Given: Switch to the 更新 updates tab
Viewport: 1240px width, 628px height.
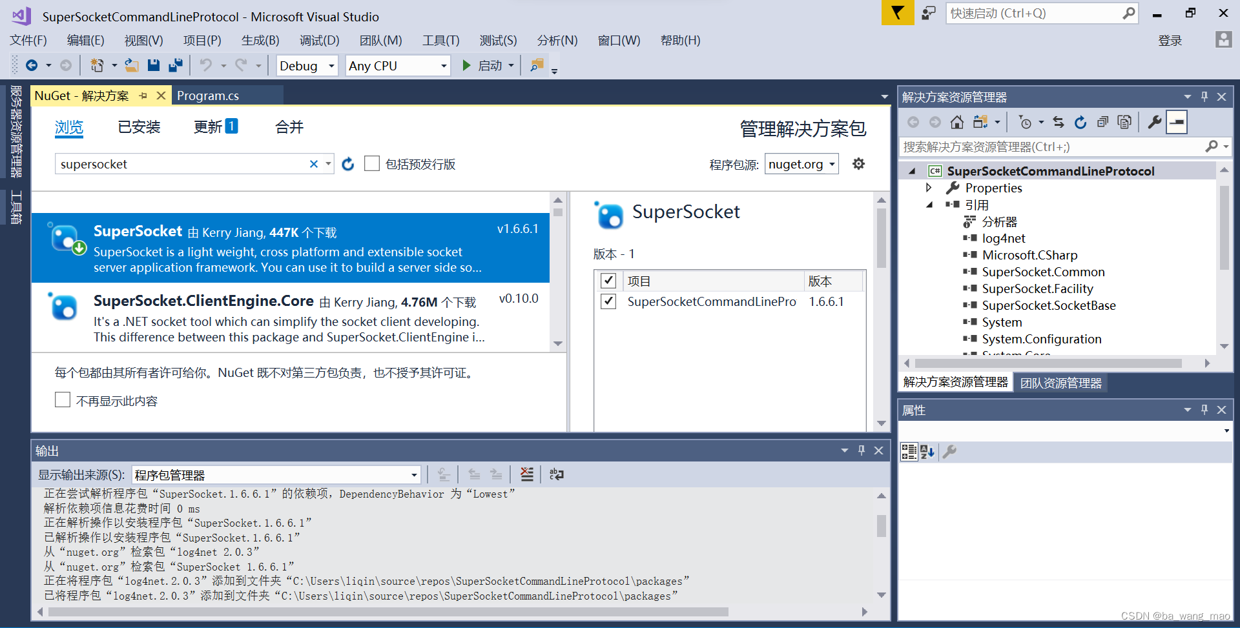Looking at the screenshot, I should coord(216,127).
